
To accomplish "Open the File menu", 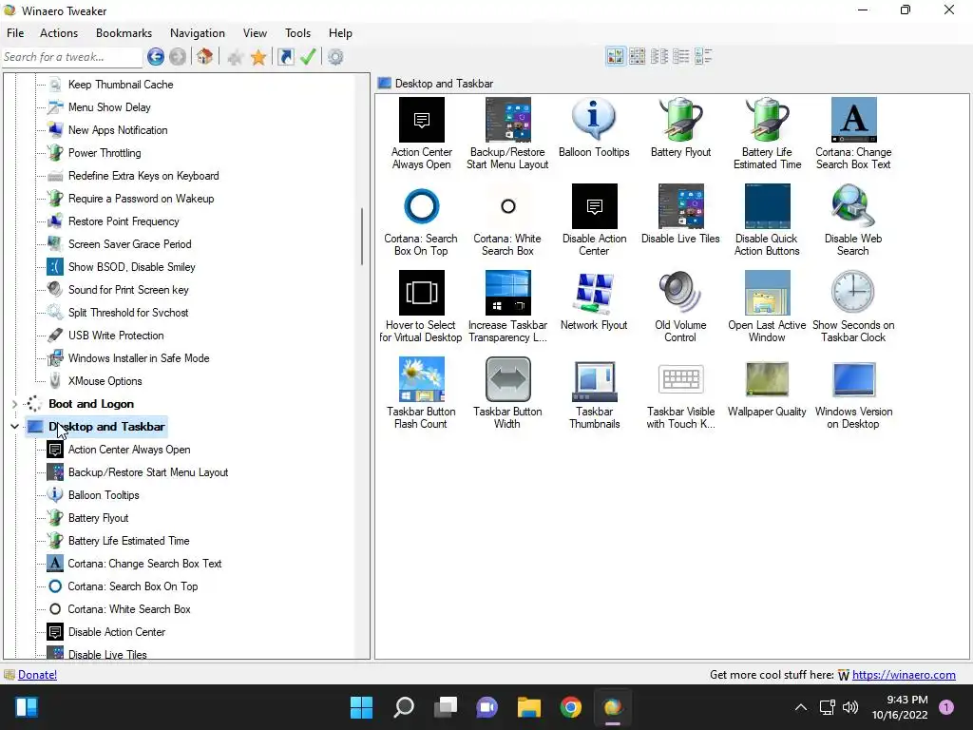I will pyautogui.click(x=15, y=33).
